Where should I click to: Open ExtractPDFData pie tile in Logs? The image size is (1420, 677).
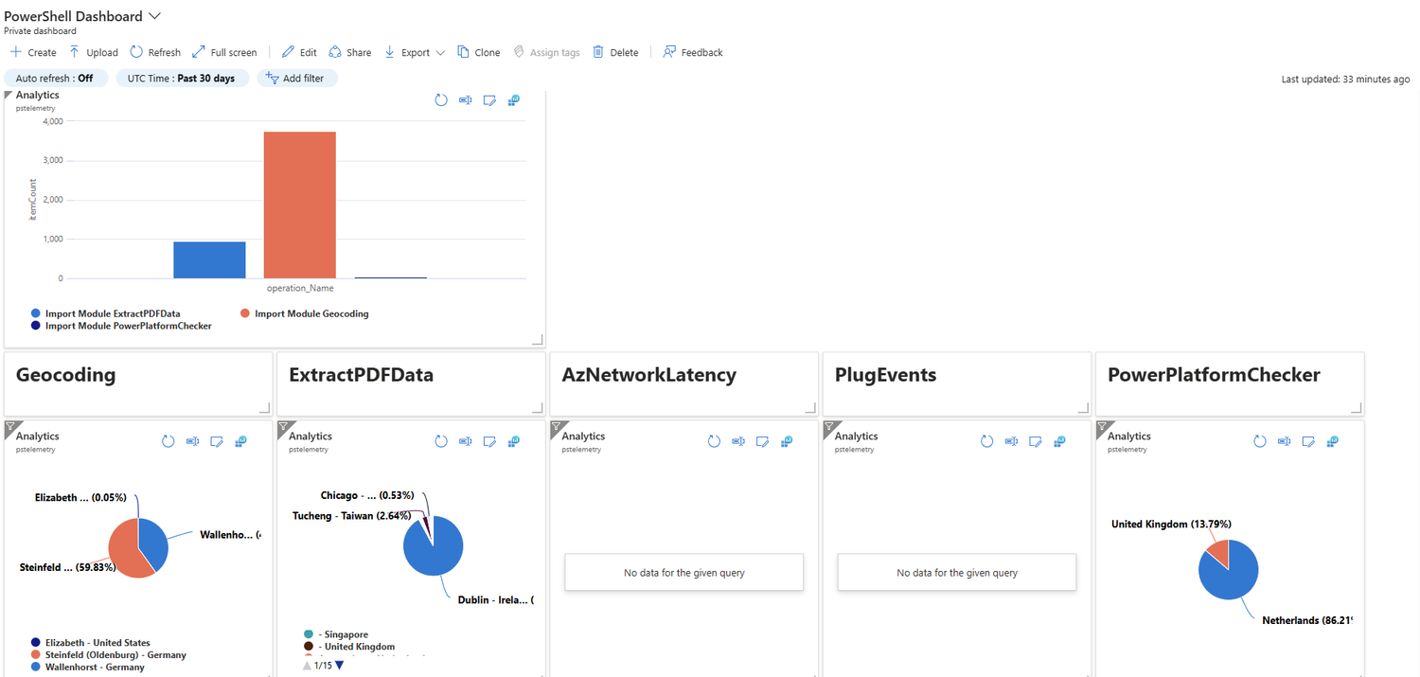[x=514, y=441]
